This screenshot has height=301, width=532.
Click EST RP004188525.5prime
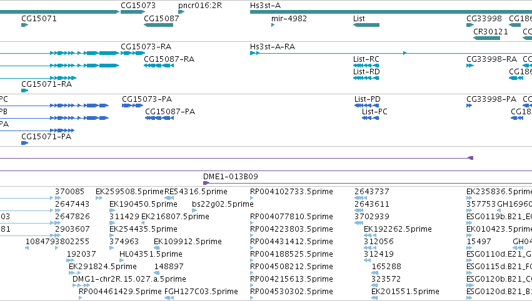[291, 254]
